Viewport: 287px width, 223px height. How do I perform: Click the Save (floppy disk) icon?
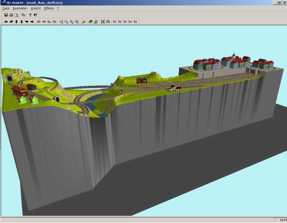click(6, 15)
